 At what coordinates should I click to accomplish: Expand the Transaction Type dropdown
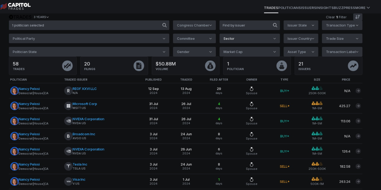342,25
